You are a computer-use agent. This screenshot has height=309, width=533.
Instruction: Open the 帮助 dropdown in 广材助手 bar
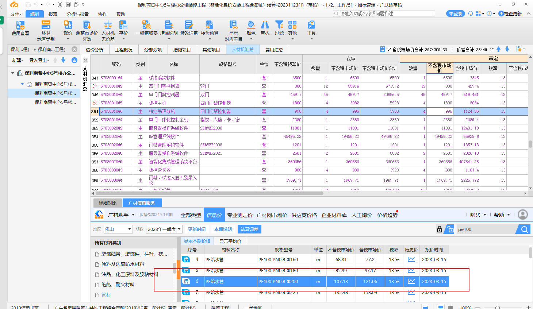pyautogui.click(x=502, y=215)
